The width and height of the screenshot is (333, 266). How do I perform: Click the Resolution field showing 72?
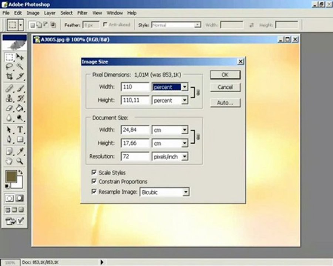point(135,157)
